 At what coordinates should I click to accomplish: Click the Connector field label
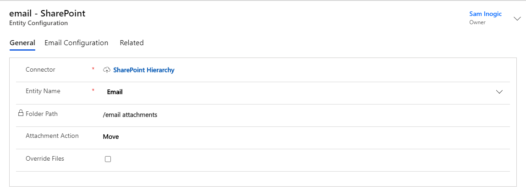point(41,69)
